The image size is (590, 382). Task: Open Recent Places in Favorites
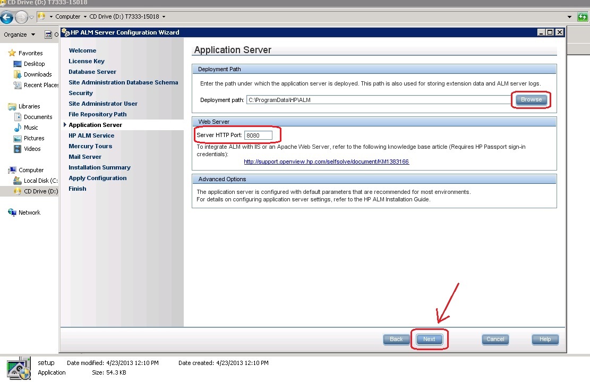[x=41, y=85]
